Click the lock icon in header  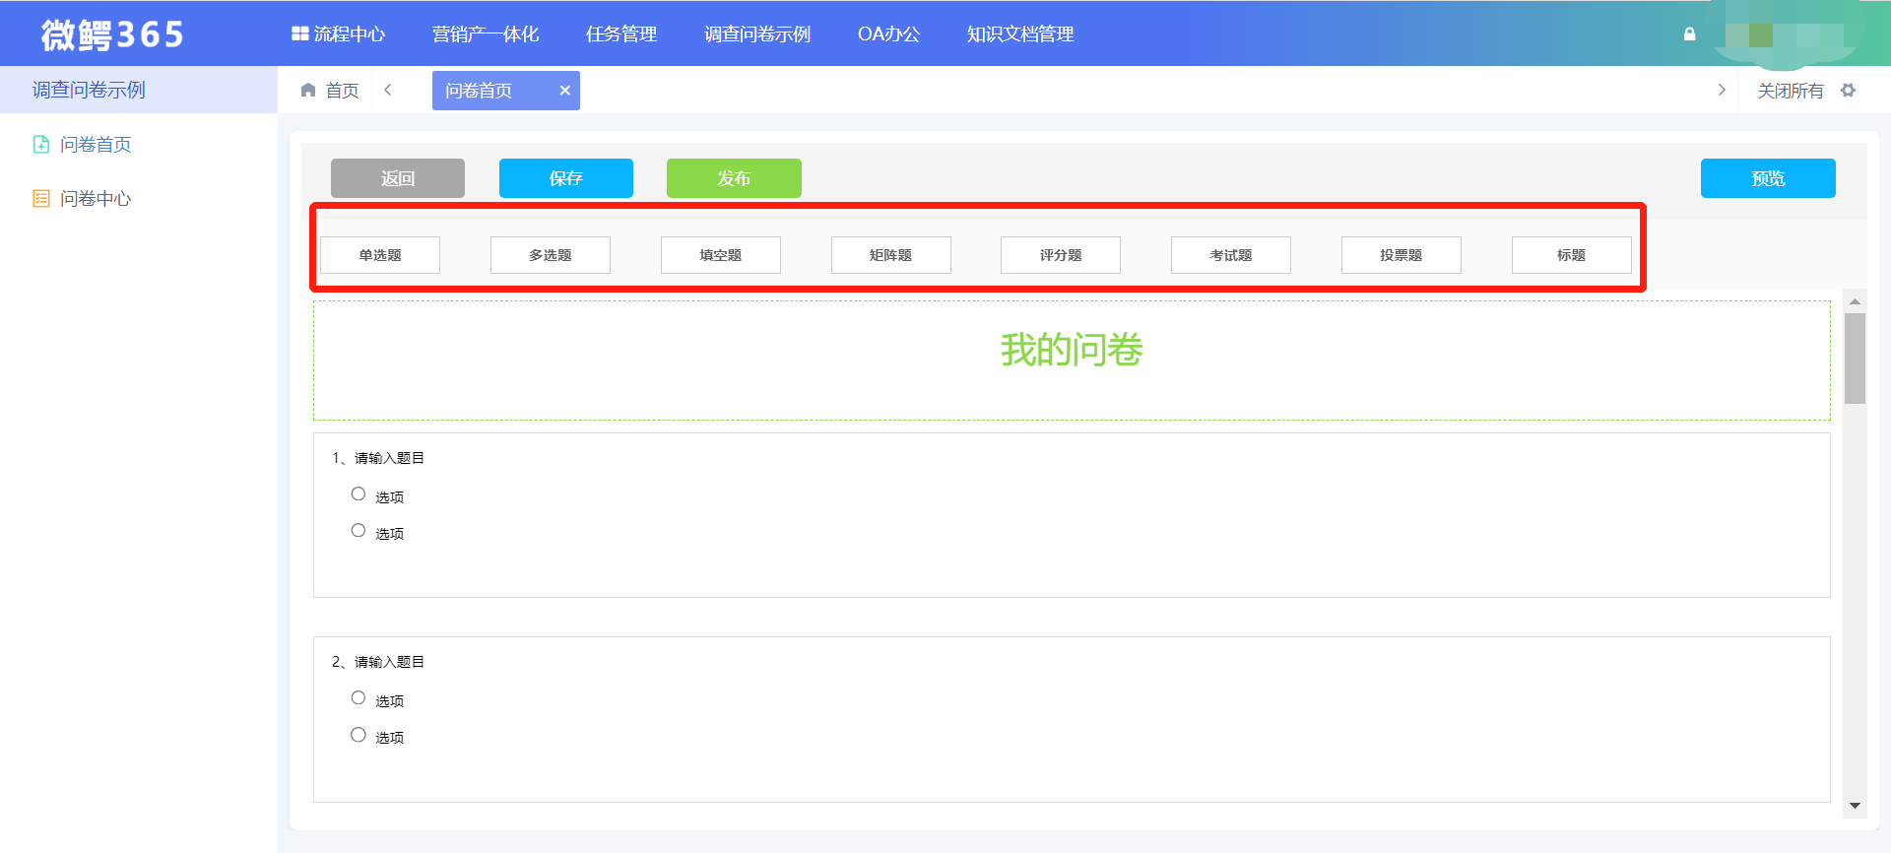click(x=1689, y=34)
